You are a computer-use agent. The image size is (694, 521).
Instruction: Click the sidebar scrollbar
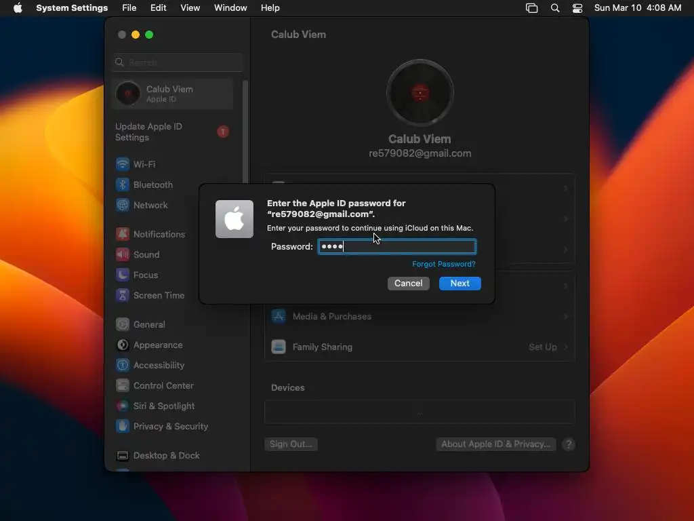click(245, 133)
